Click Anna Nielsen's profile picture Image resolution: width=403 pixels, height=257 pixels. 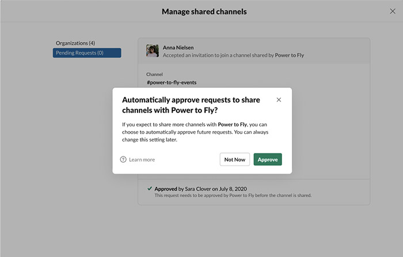(x=153, y=51)
